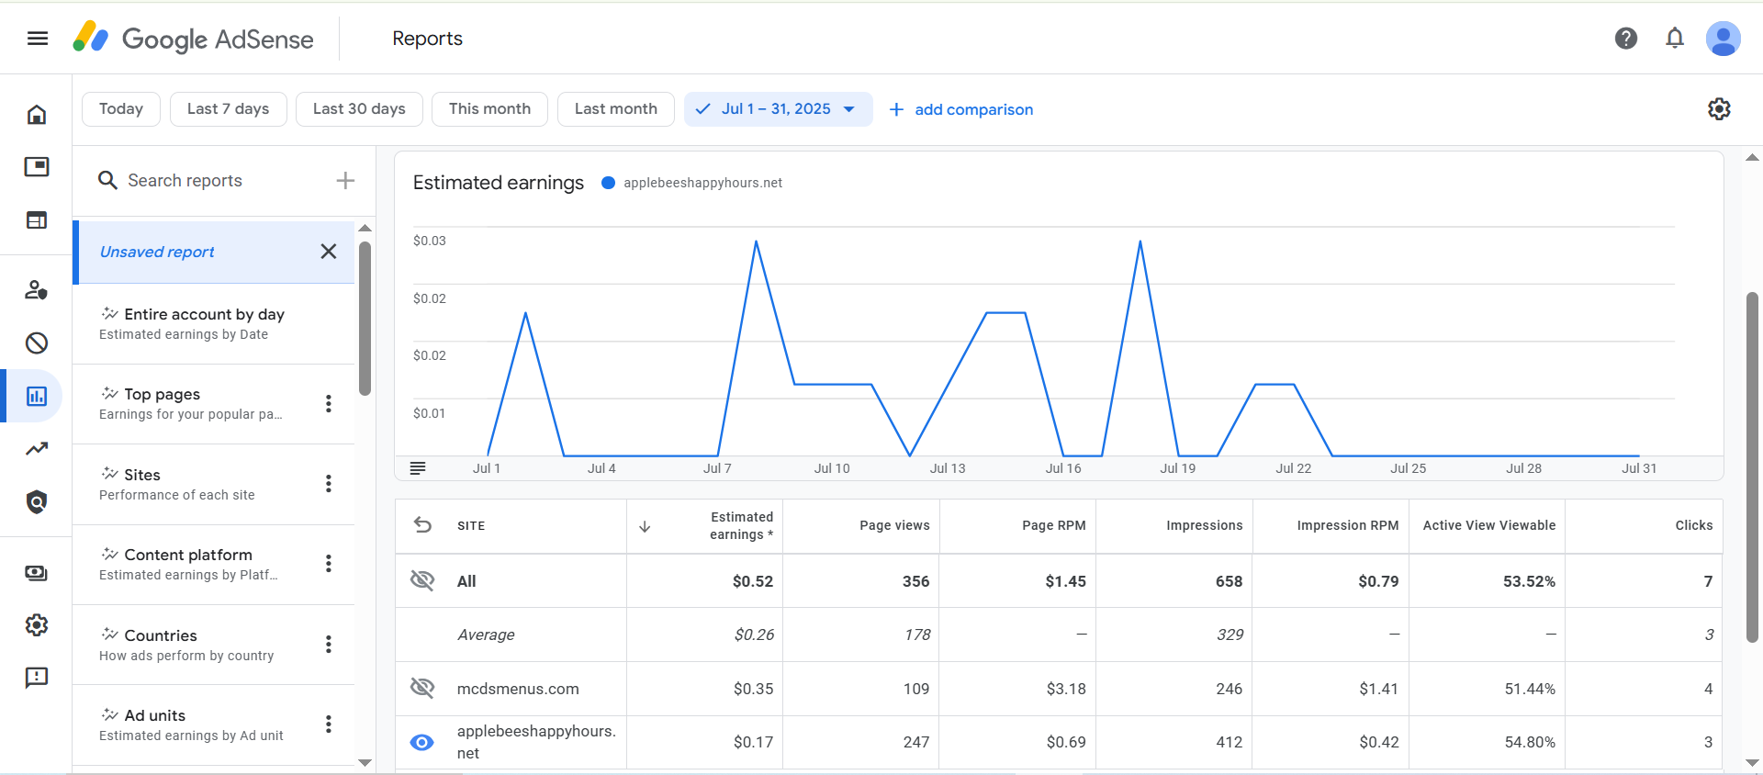
Task: Open Account settings gear in sidebar
Action: point(37,625)
